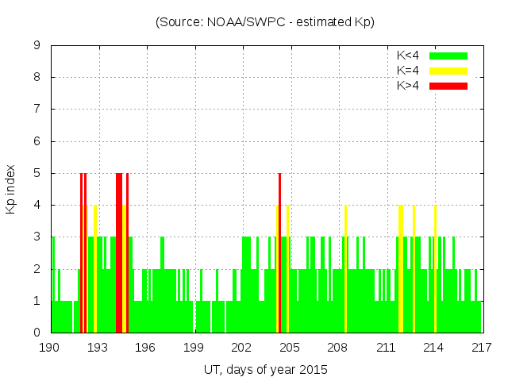The height and width of the screenshot is (381, 508).
Task: Click the x-axis tick label 199
Action: pos(194,347)
